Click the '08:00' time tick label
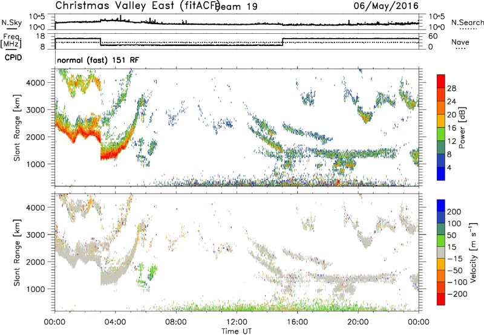The image size is (484, 335). click(176, 322)
